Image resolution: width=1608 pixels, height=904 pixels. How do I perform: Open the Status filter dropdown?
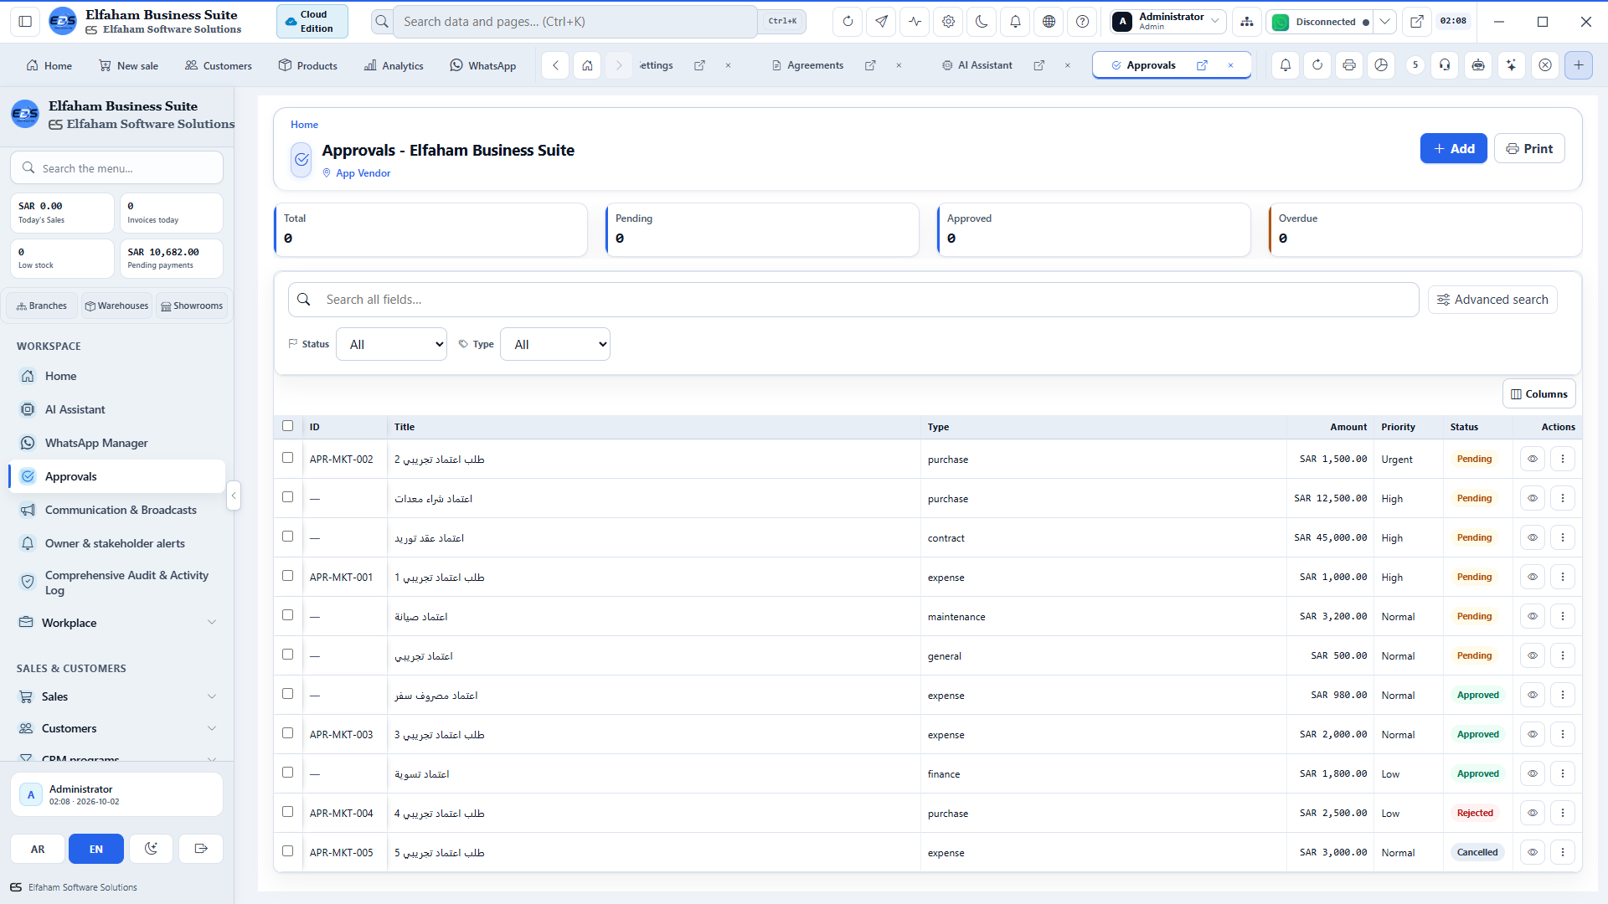tap(391, 344)
